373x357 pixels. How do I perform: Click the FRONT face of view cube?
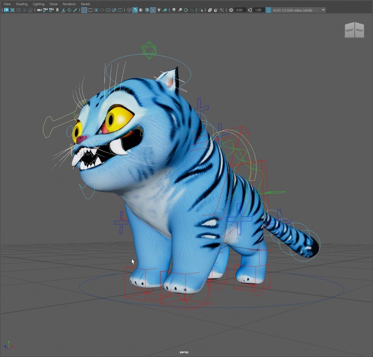point(349,31)
